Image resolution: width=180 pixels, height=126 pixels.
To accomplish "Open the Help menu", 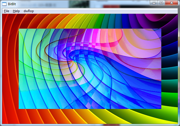I will coord(16,11).
